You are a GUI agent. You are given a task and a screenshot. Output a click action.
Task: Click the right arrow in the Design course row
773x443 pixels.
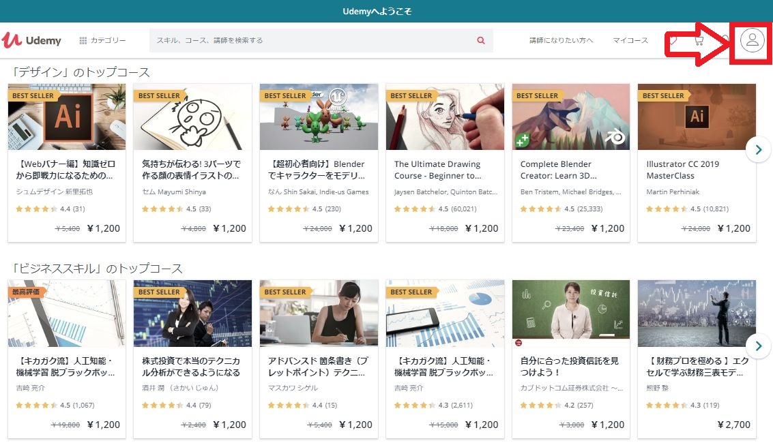pos(758,149)
